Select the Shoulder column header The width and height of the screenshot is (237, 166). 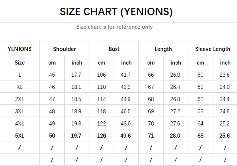coord(64,49)
